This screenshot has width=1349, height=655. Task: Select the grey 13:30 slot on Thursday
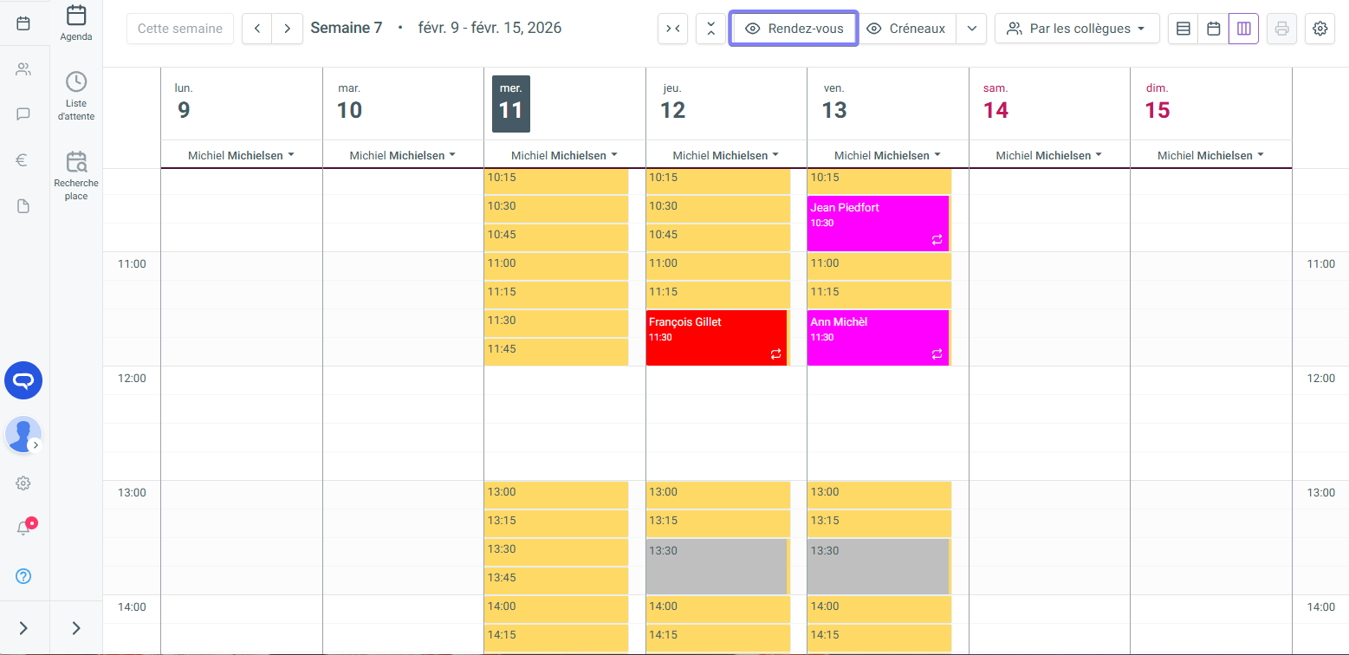click(716, 566)
